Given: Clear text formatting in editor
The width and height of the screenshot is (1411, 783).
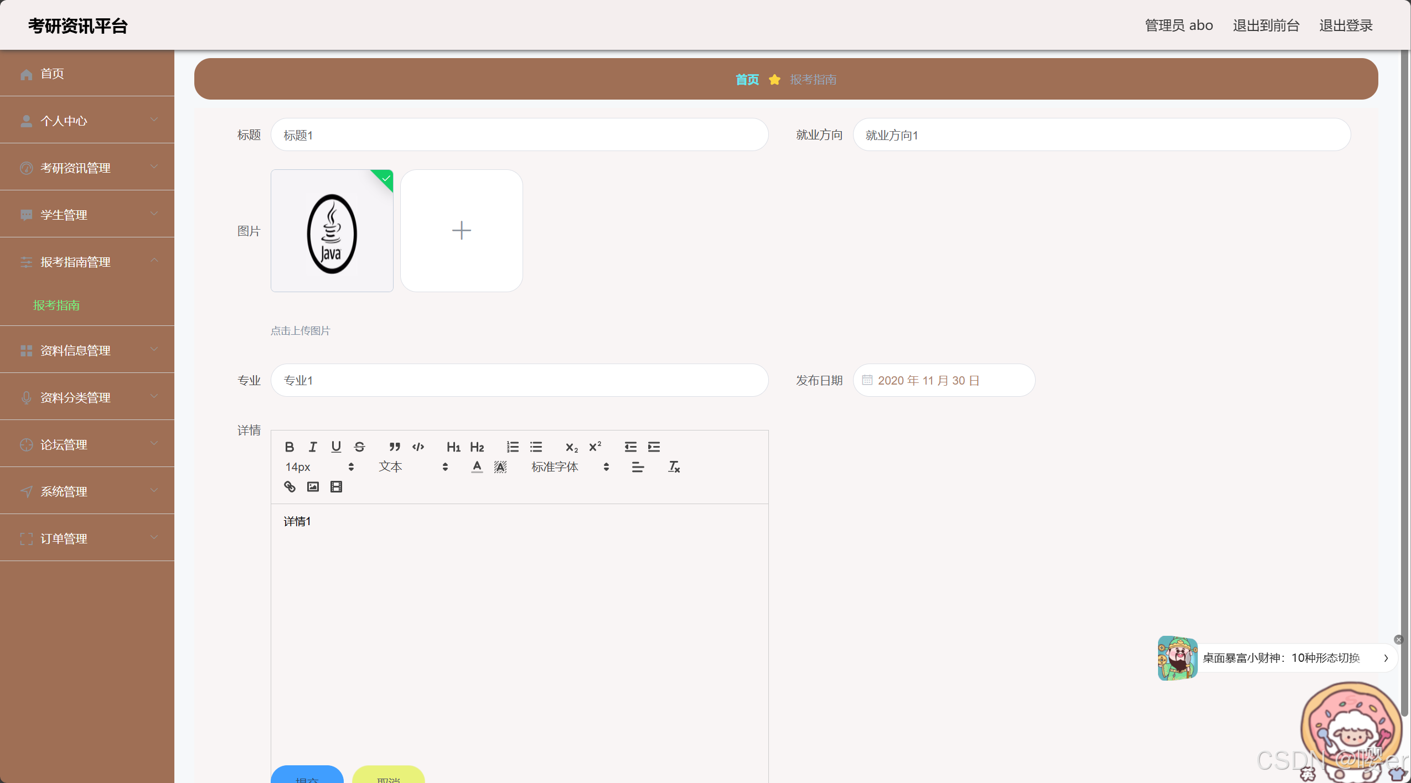Looking at the screenshot, I should tap(674, 466).
